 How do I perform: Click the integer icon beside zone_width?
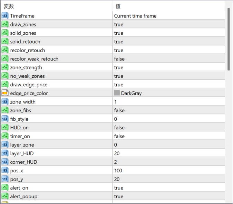(x=5, y=102)
